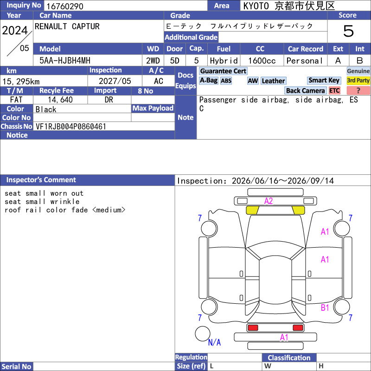Click the Chassis No value field
The image size is (371, 371).
(104, 126)
